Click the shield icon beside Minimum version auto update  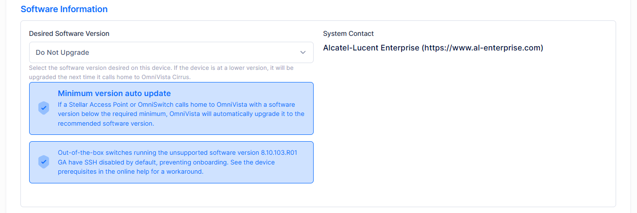44,108
